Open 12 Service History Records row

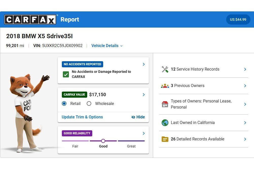tap(204, 69)
